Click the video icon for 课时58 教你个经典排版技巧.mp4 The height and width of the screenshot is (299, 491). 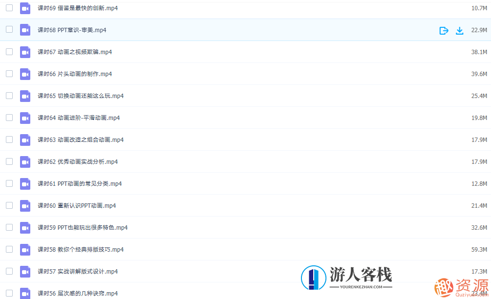click(x=25, y=249)
